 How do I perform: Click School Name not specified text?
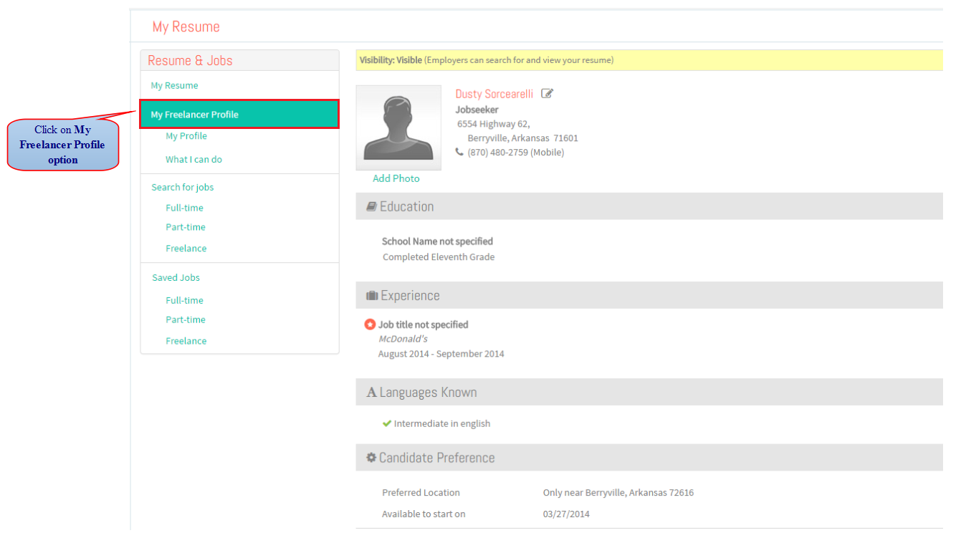437,241
